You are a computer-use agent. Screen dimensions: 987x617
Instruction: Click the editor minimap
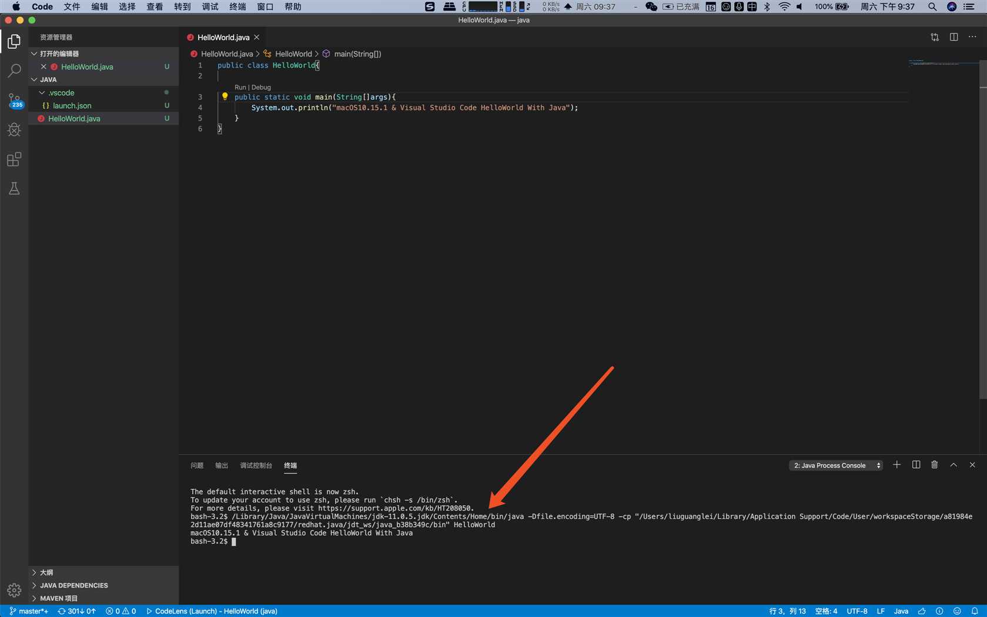click(x=943, y=62)
